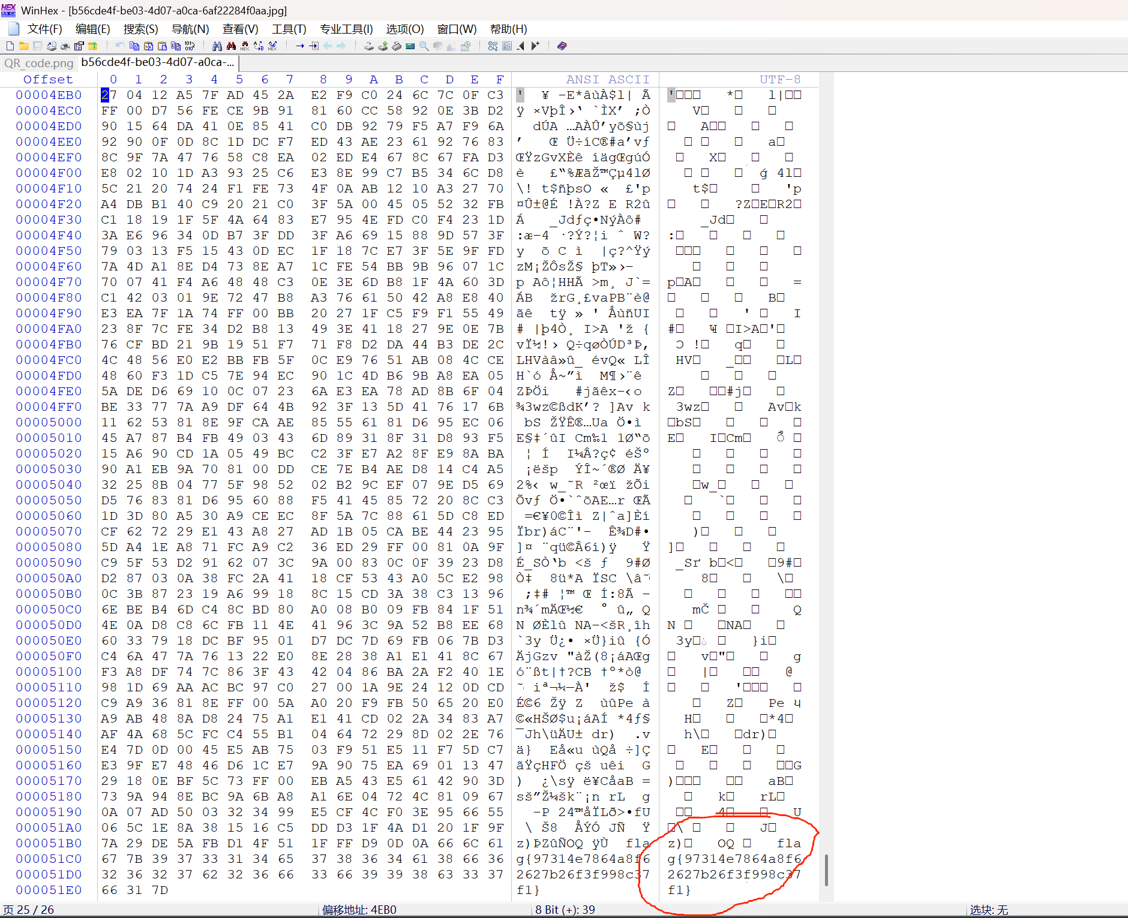Click the Find Text binoculars icon
This screenshot has width=1128, height=918.
click(x=217, y=46)
